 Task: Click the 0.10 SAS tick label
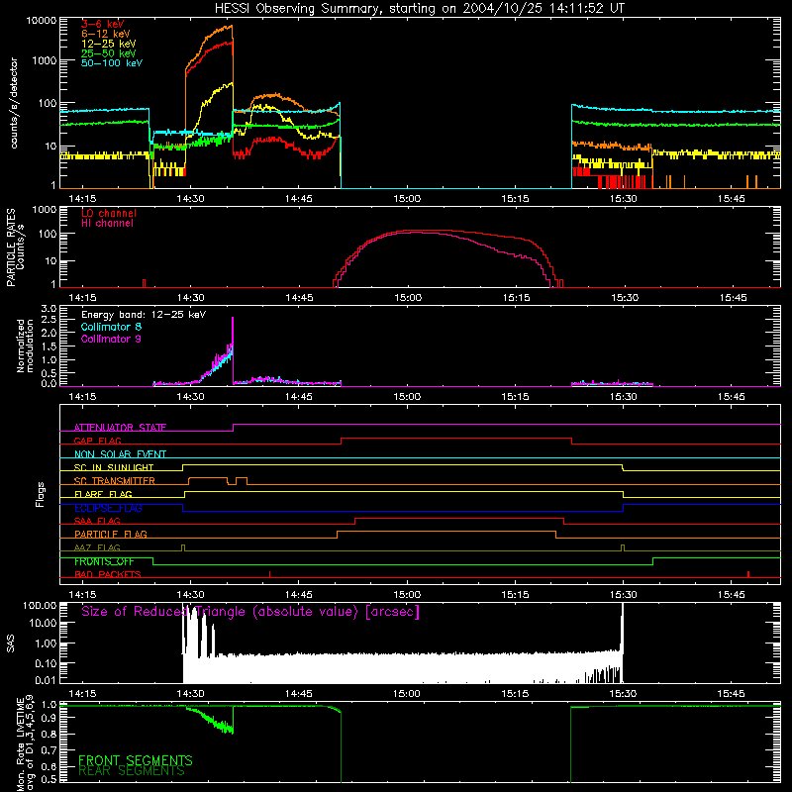click(46, 662)
